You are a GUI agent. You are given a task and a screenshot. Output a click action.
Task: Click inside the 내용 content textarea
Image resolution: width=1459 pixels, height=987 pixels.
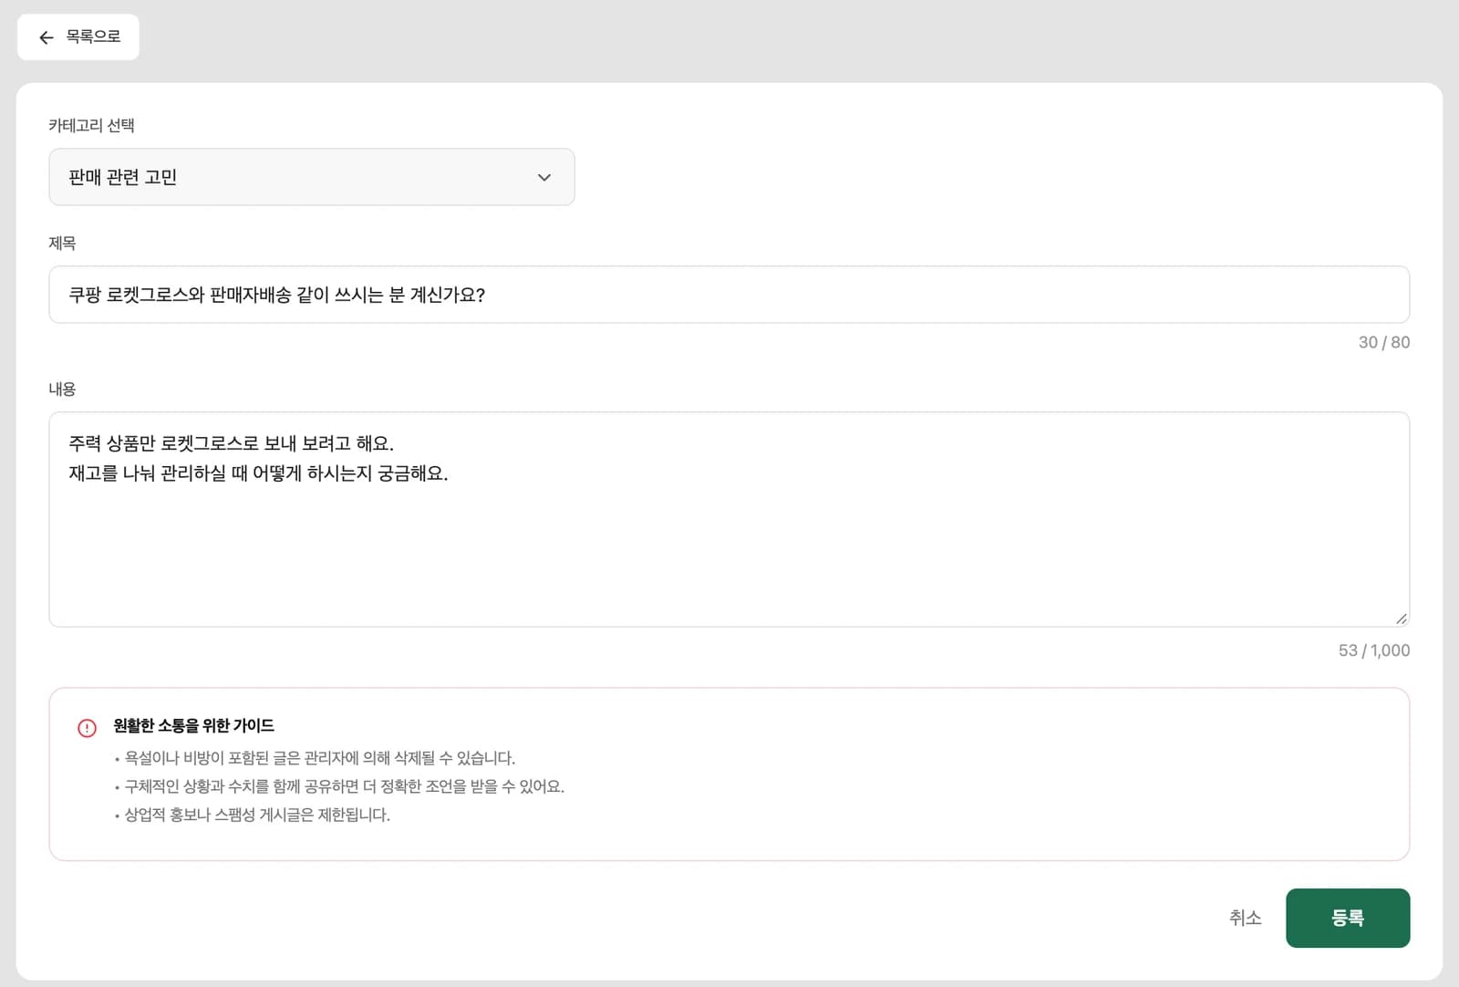(729, 519)
